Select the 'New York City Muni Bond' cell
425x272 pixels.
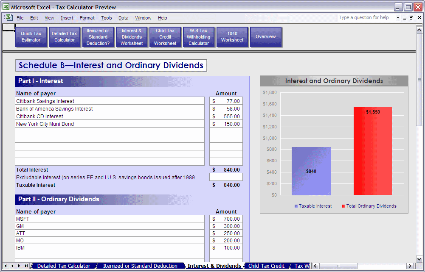pos(110,124)
